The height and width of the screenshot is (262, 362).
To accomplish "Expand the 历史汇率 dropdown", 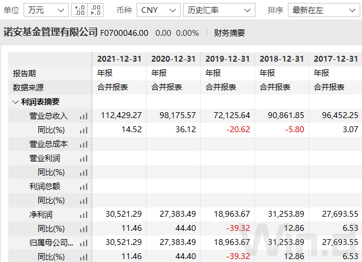I will (219, 10).
